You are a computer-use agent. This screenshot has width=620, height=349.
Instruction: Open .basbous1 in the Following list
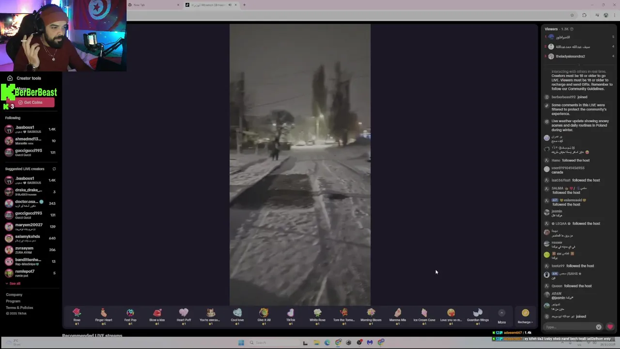point(30,129)
